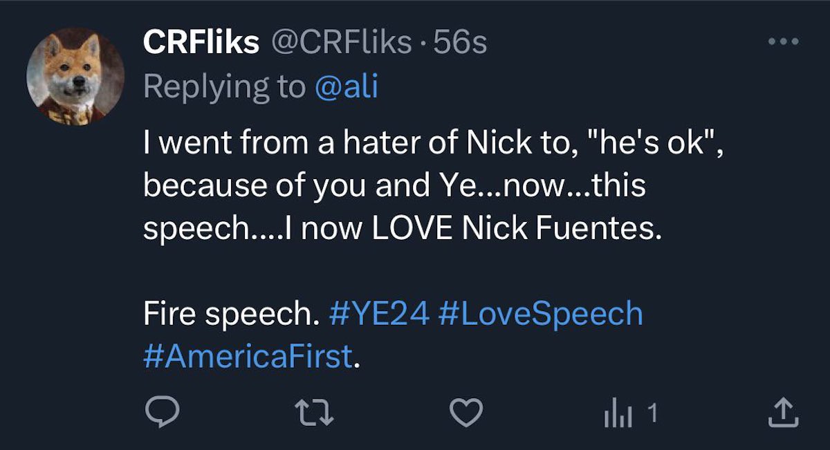The width and height of the screenshot is (830, 450).
Task: Like the tweet with the heart icon
Action: (465, 413)
